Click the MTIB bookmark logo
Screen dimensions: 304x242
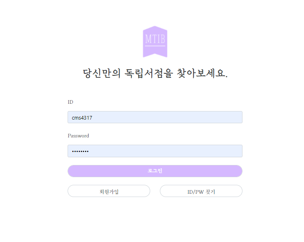pos(155,41)
